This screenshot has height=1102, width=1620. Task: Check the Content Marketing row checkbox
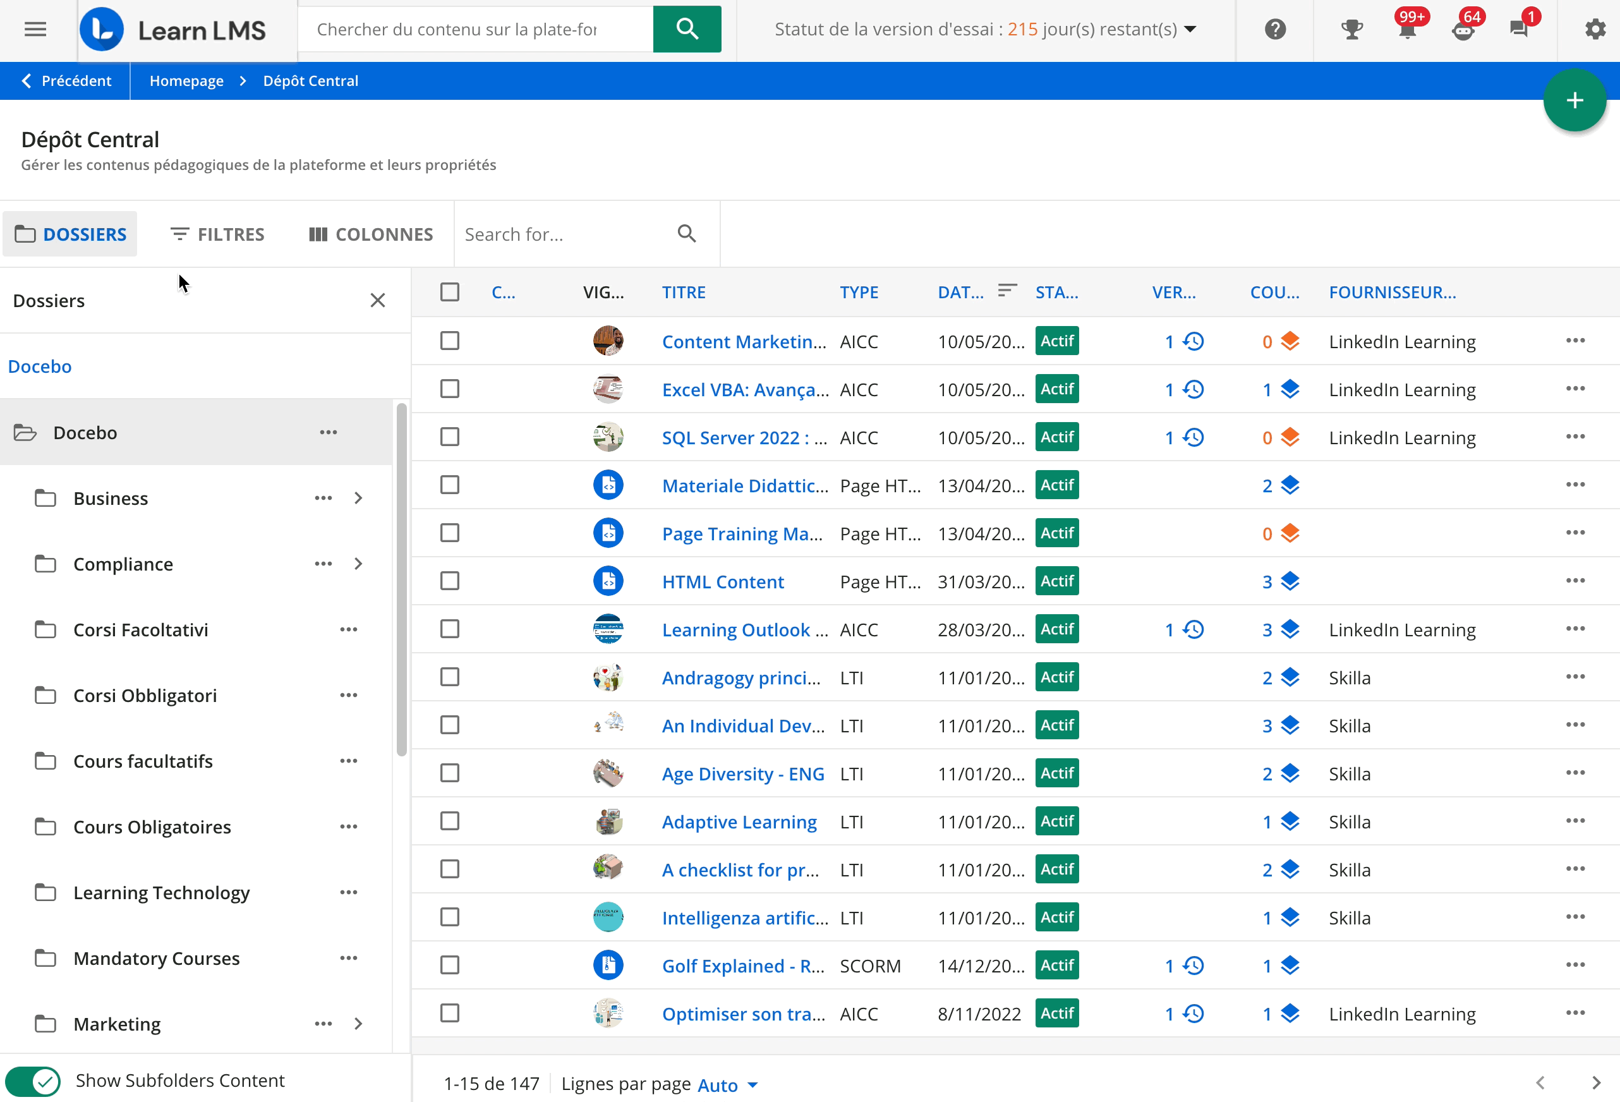(x=450, y=341)
